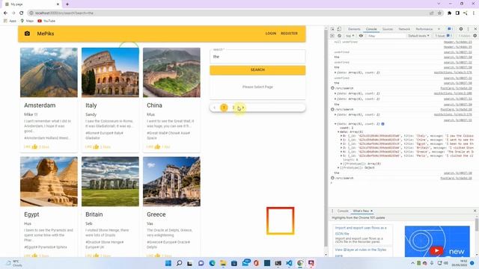
Task: Click the yellow SEARCH button
Action: (257, 69)
